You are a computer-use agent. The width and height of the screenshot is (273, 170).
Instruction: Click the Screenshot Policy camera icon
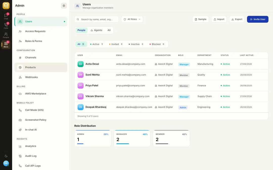click(20, 120)
